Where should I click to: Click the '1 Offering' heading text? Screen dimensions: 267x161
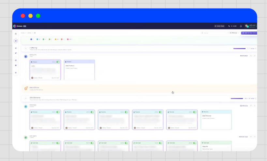tap(33, 48)
